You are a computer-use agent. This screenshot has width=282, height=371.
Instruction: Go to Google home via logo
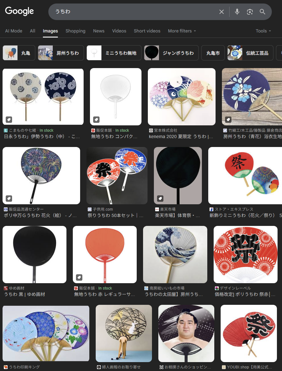pyautogui.click(x=19, y=11)
